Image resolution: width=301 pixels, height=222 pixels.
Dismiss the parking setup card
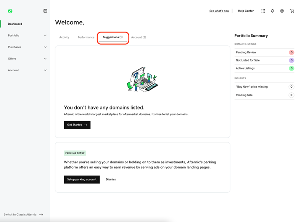point(111,180)
